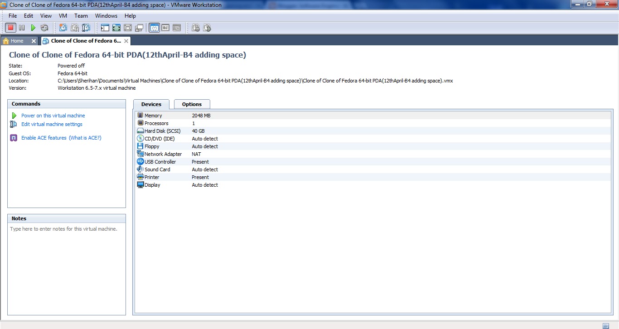Switch to the Options tab
The height and width of the screenshot is (329, 619).
(x=192, y=104)
